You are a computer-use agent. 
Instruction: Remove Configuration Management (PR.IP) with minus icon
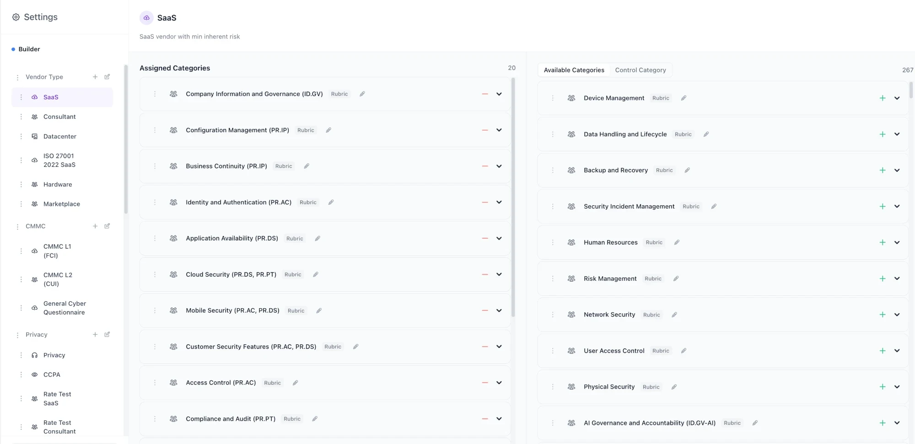[x=485, y=130]
